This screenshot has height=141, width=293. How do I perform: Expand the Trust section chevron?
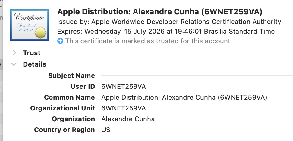pos(14,53)
